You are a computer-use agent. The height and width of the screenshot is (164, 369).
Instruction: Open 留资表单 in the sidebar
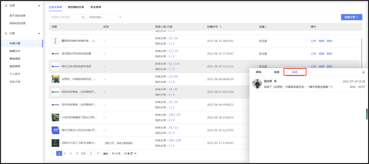click(15, 66)
